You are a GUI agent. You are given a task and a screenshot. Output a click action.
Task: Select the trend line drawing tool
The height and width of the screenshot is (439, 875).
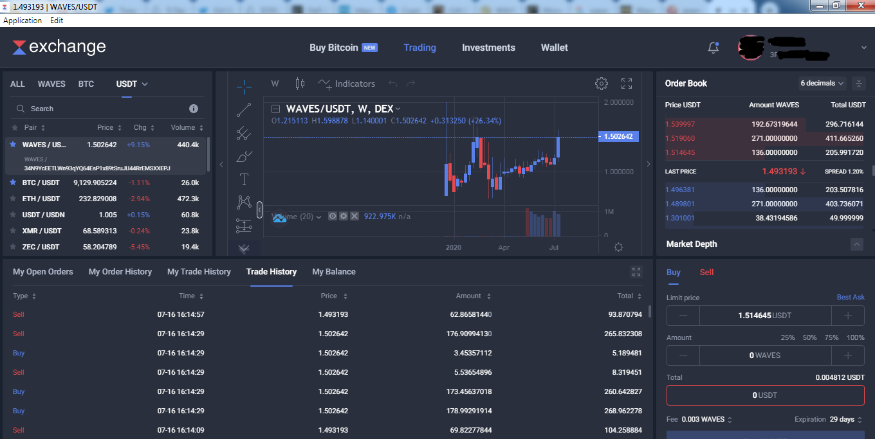244,110
